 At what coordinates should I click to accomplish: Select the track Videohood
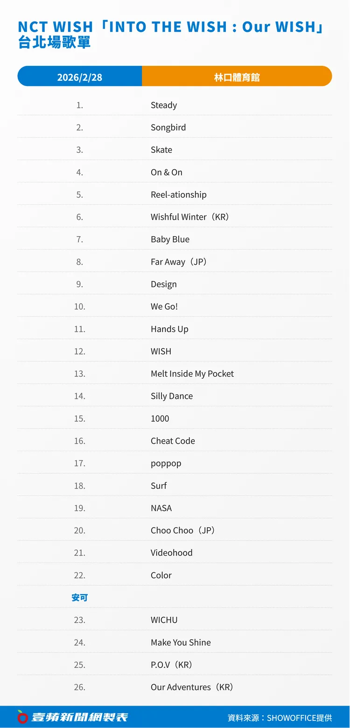click(171, 553)
